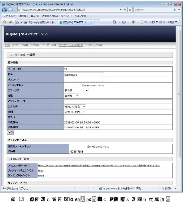Viewport: 183px width, 204px height.
Task: Click the user ID value 24
Action: [66, 69]
